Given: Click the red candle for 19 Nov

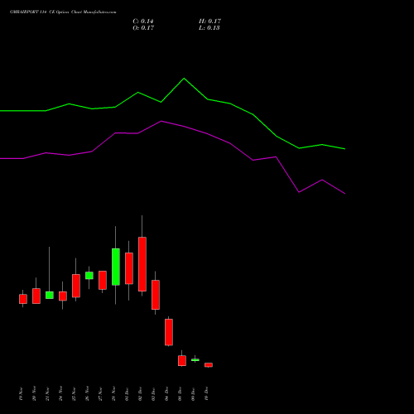Looking at the screenshot, I should (x=23, y=299).
